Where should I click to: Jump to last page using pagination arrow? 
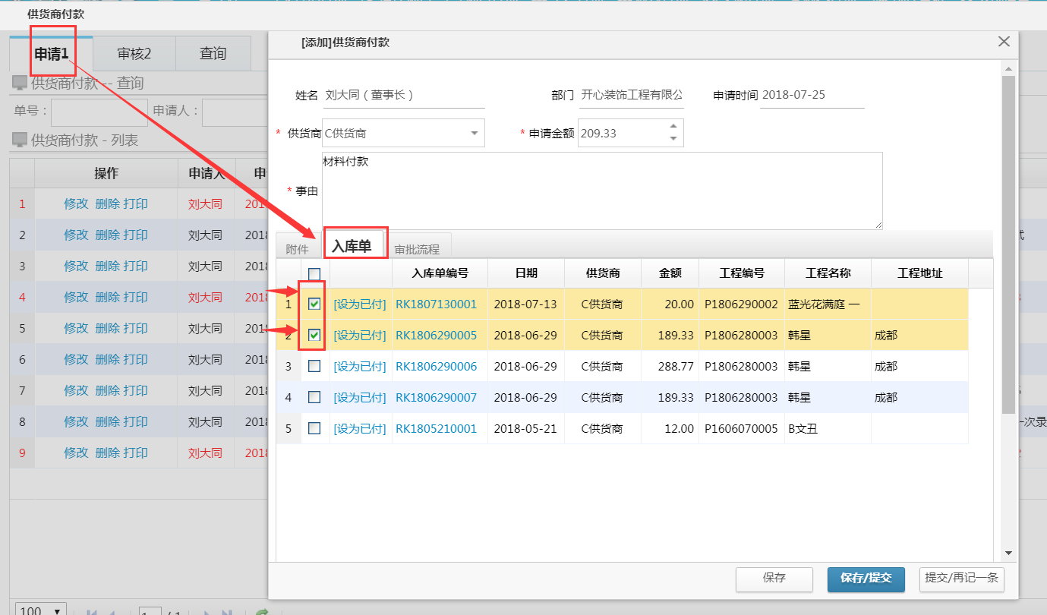click(x=226, y=612)
